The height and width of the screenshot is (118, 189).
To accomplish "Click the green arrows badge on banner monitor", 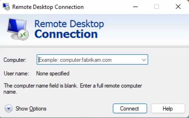I will coord(23,35).
